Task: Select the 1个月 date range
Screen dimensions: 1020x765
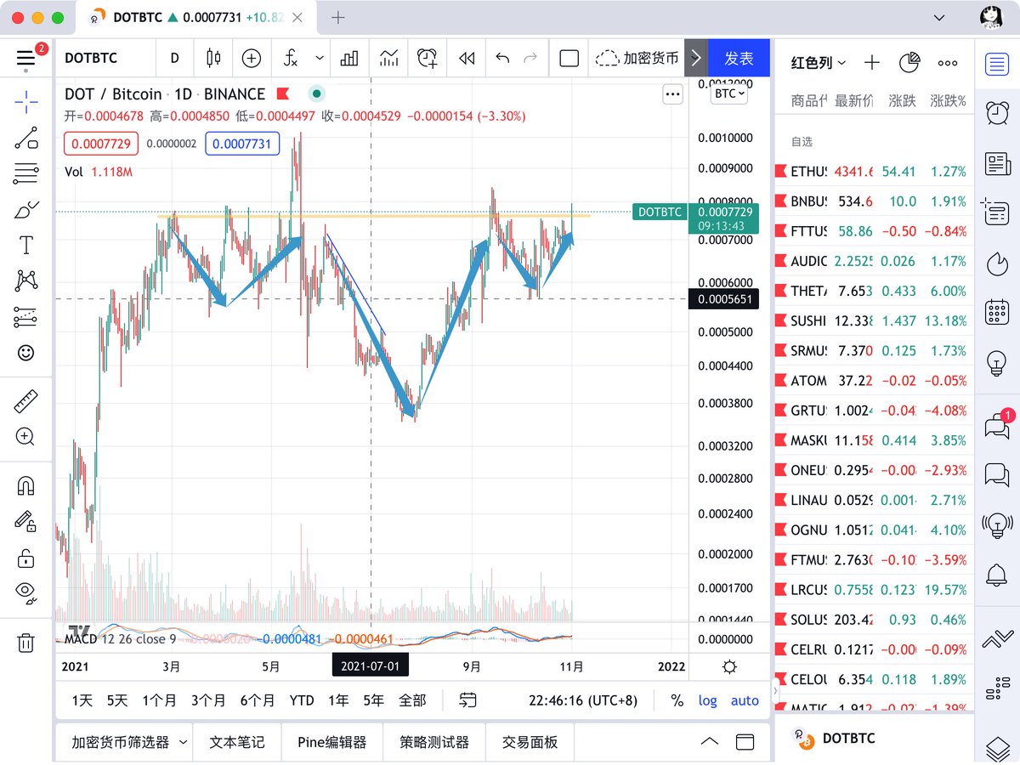Action: click(x=159, y=700)
